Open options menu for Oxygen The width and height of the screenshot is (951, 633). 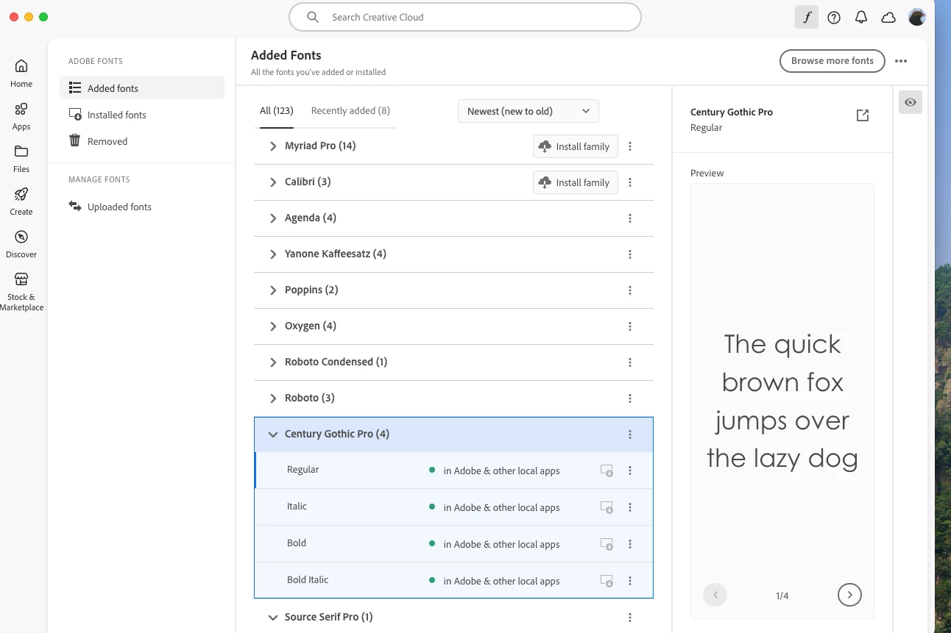click(630, 326)
